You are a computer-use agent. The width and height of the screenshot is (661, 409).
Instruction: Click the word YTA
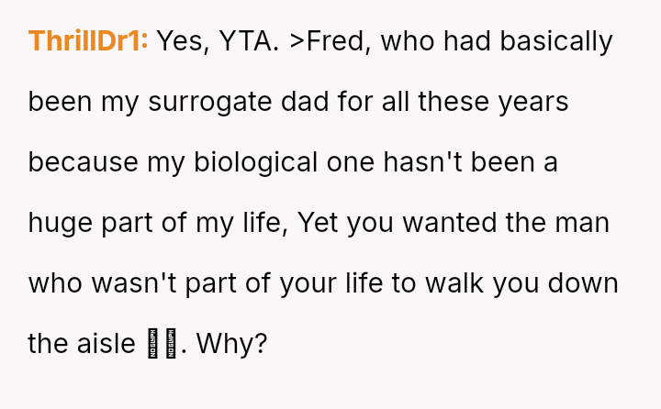[x=247, y=42]
